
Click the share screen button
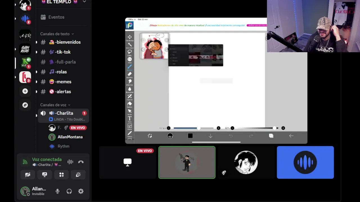[x=44, y=175]
